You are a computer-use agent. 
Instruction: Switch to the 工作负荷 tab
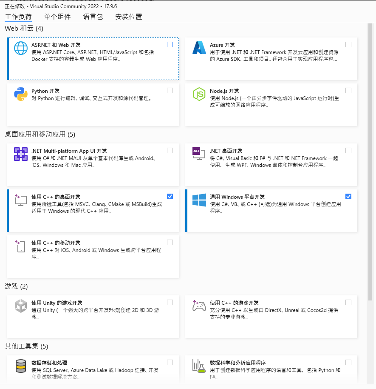coord(18,17)
